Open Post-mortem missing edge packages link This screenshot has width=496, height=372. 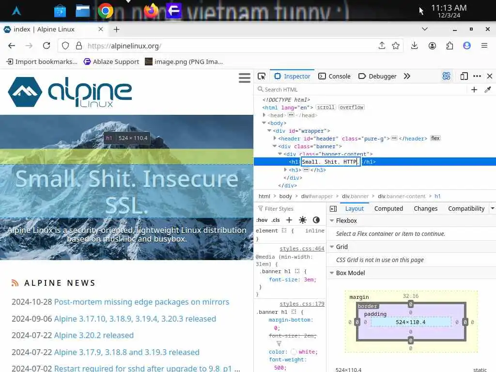[141, 302]
